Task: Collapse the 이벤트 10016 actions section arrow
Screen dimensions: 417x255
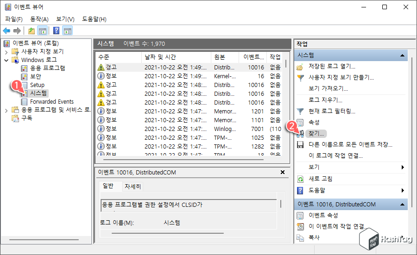Action: point(402,205)
